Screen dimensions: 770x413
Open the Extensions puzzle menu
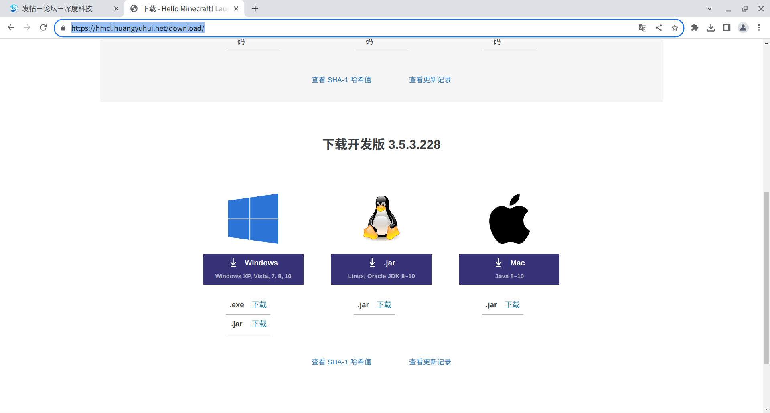695,28
